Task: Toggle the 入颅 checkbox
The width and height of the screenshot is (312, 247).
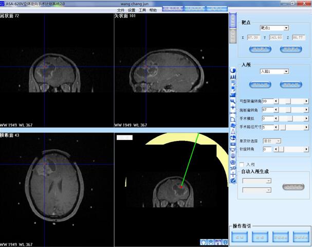Action: point(242,164)
